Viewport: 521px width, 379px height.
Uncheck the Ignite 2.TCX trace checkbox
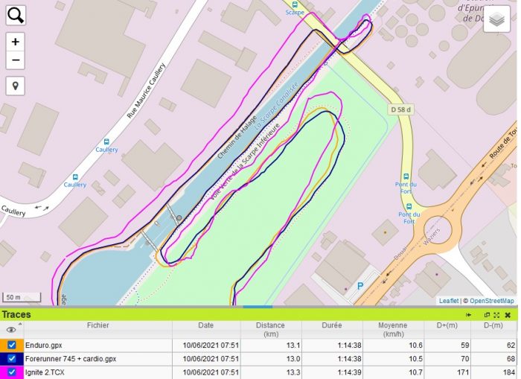[12, 372]
